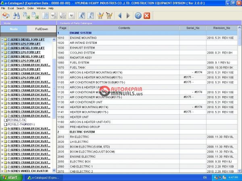Open the AIR INTAKE SYSTEM row

pos(147,43)
